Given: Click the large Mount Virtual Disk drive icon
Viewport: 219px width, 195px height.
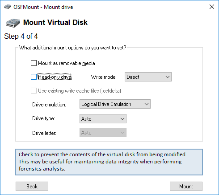Looking at the screenshot, I should (x=13, y=23).
